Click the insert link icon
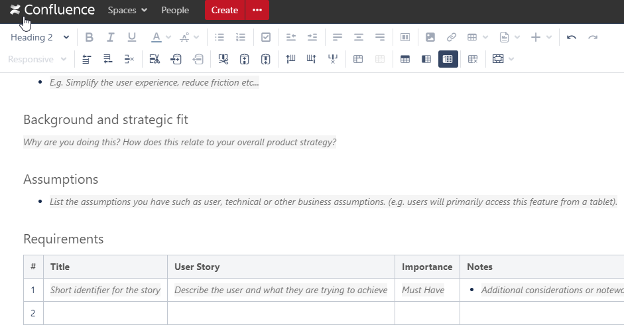Image resolution: width=624 pixels, height=327 pixels. point(451,37)
